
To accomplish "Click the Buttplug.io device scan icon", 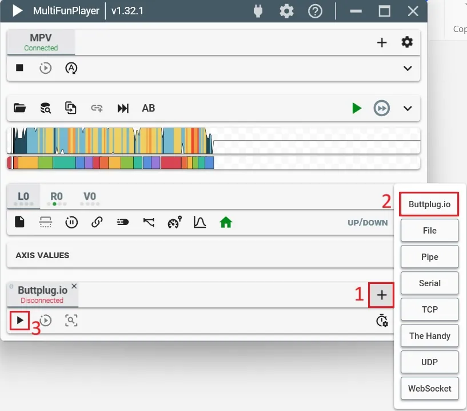I will 71,321.
